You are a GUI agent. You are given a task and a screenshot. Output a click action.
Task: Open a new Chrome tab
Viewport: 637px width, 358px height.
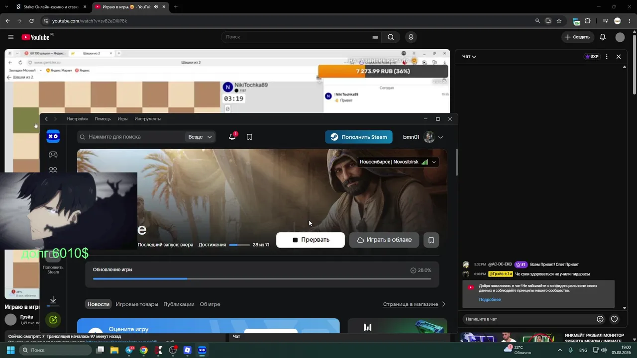[x=176, y=7]
